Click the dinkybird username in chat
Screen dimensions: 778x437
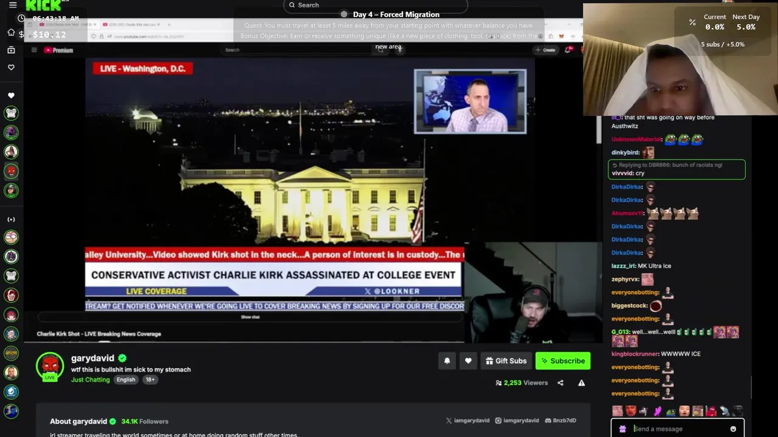(x=625, y=152)
